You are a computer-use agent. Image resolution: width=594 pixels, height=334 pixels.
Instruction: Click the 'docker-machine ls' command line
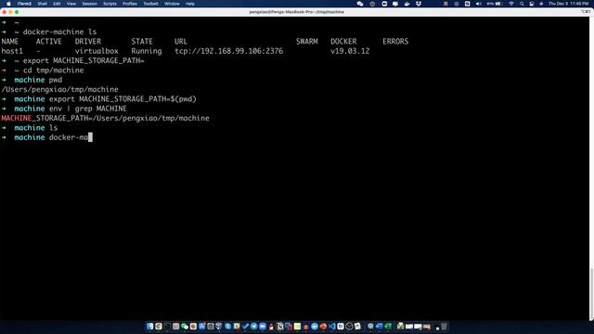(59, 32)
